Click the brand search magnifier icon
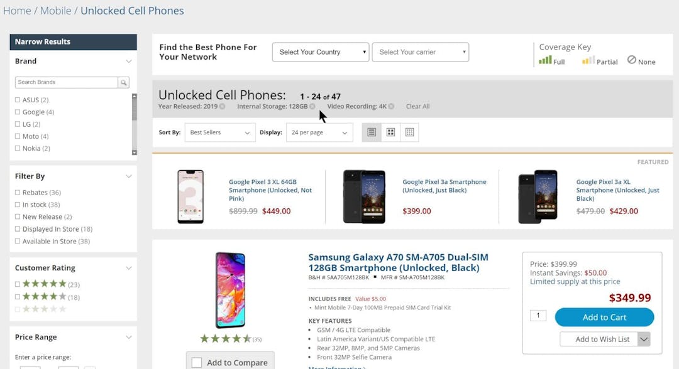The width and height of the screenshot is (679, 369). 124,82
